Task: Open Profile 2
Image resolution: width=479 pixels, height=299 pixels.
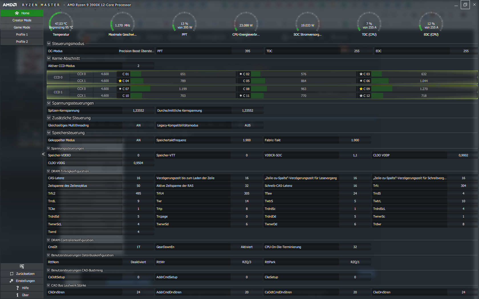Action: (22, 42)
